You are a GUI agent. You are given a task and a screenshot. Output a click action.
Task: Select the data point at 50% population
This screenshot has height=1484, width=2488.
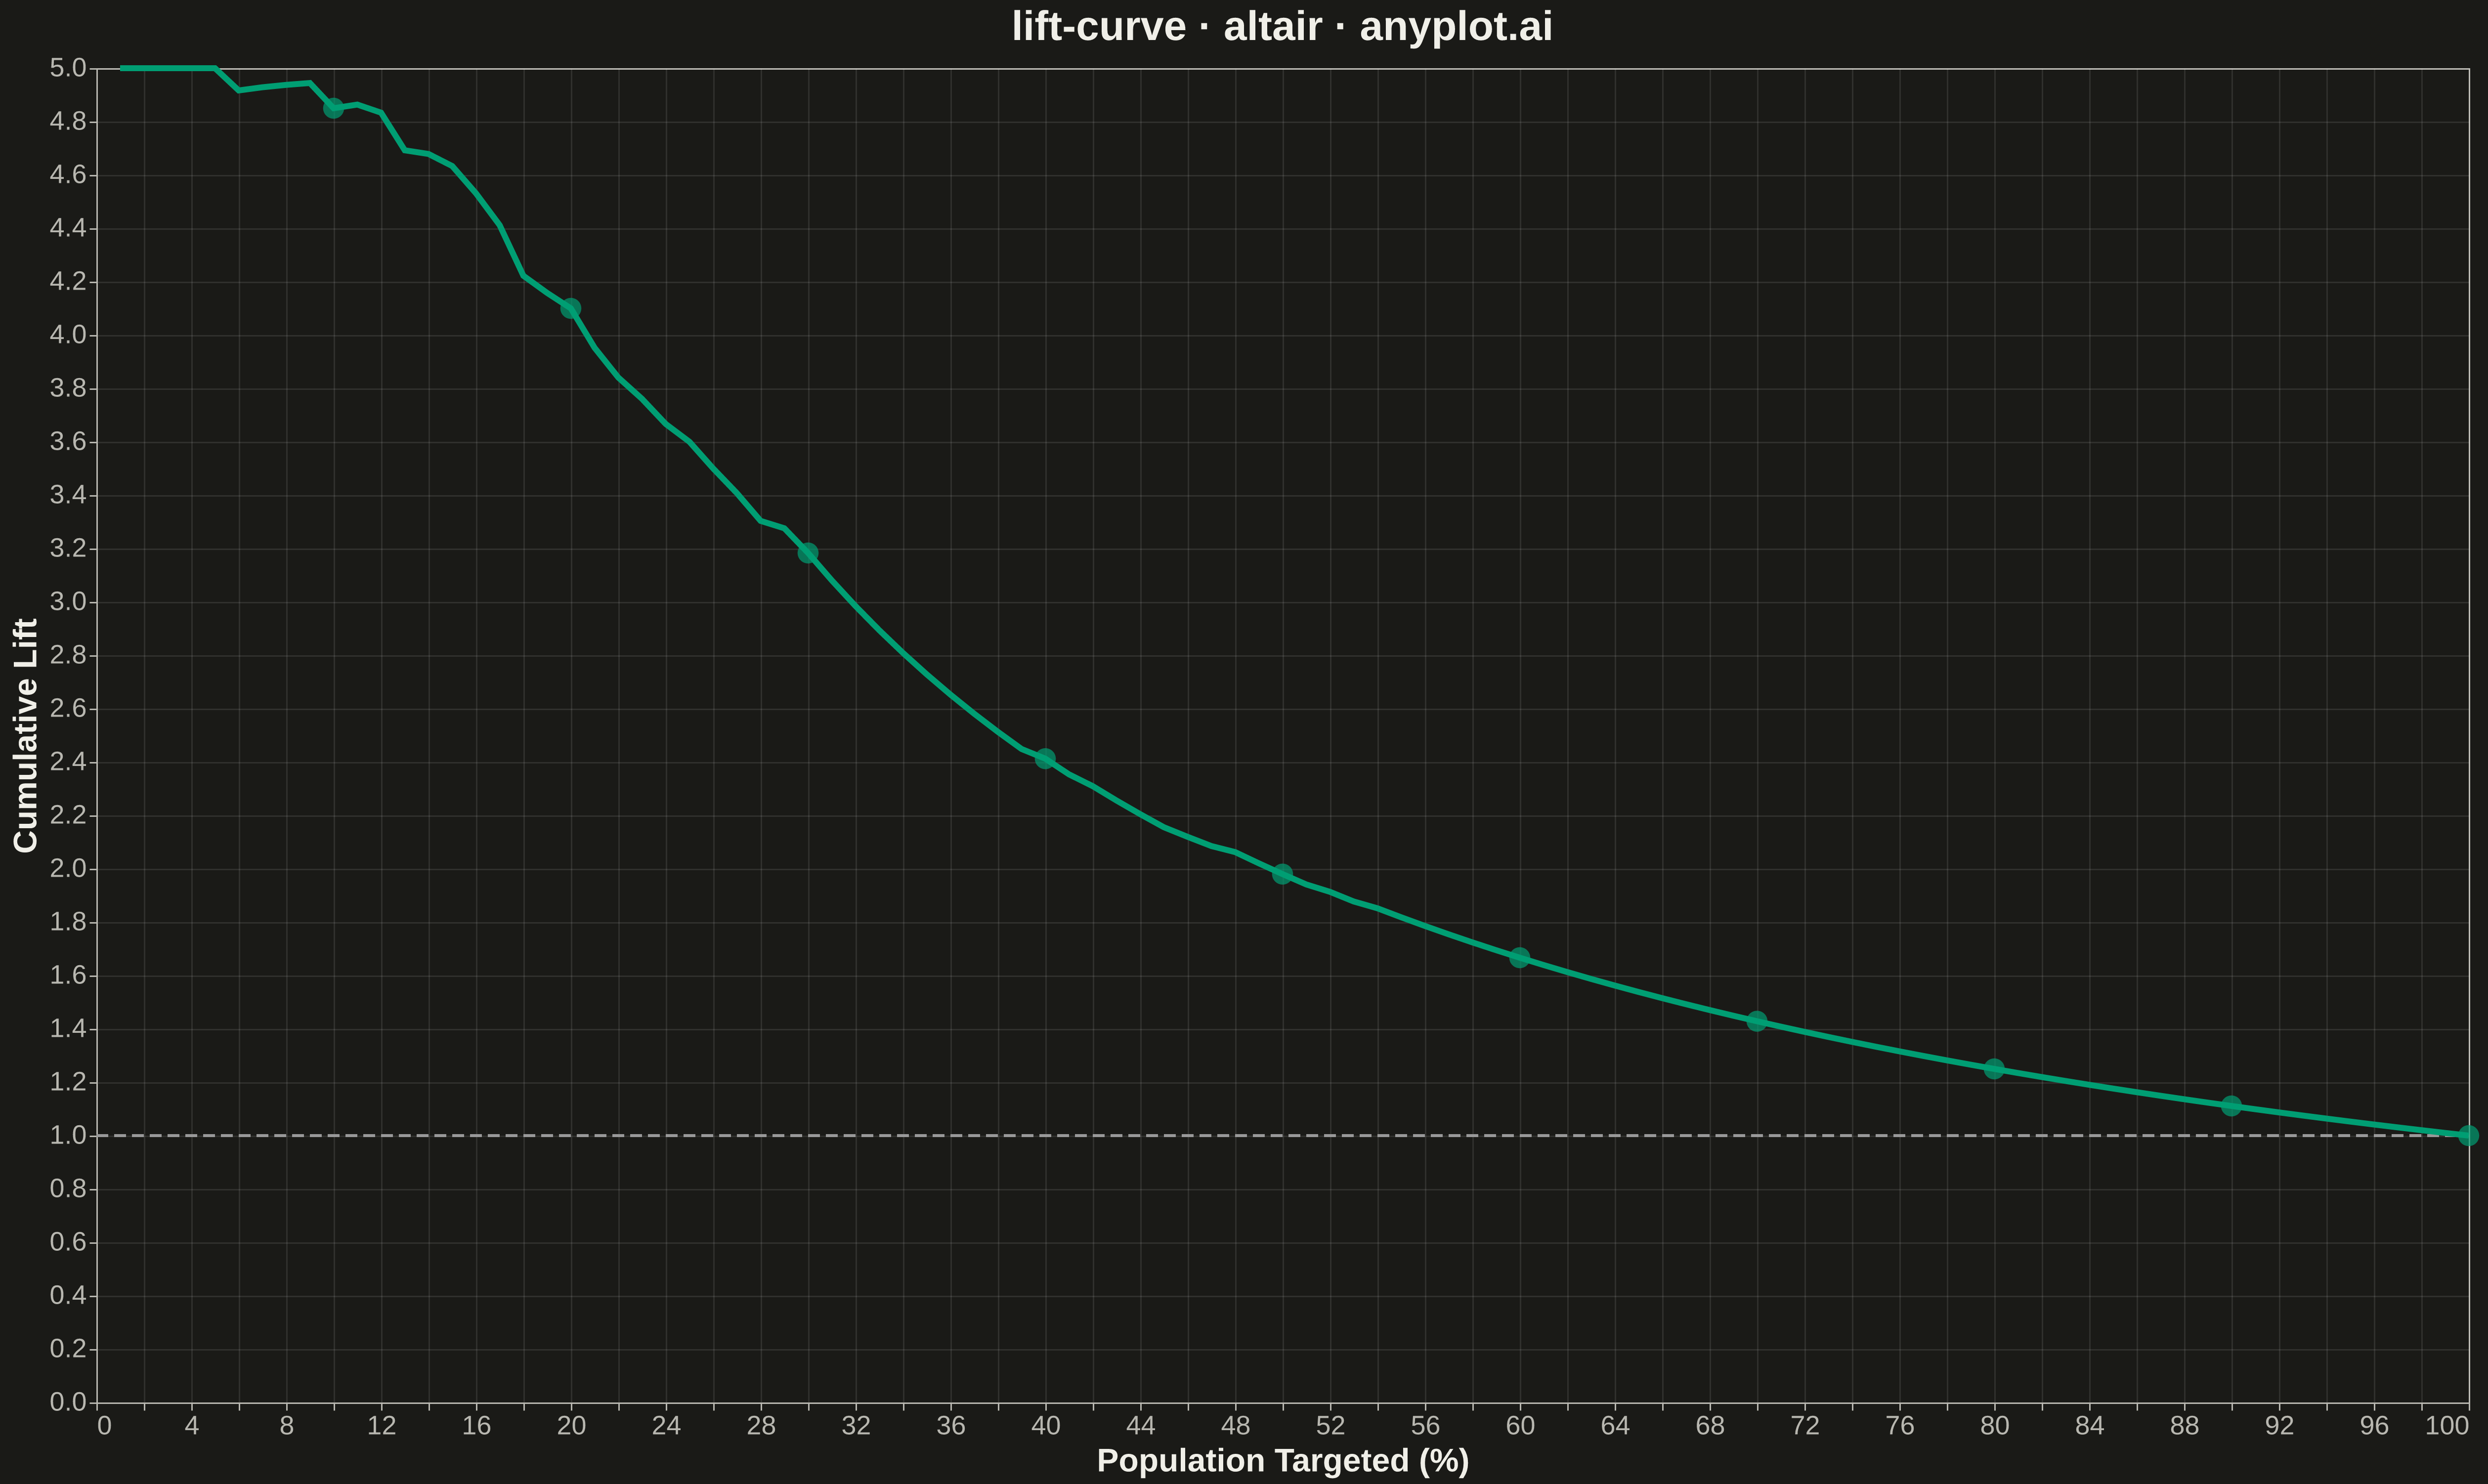coord(1282,874)
